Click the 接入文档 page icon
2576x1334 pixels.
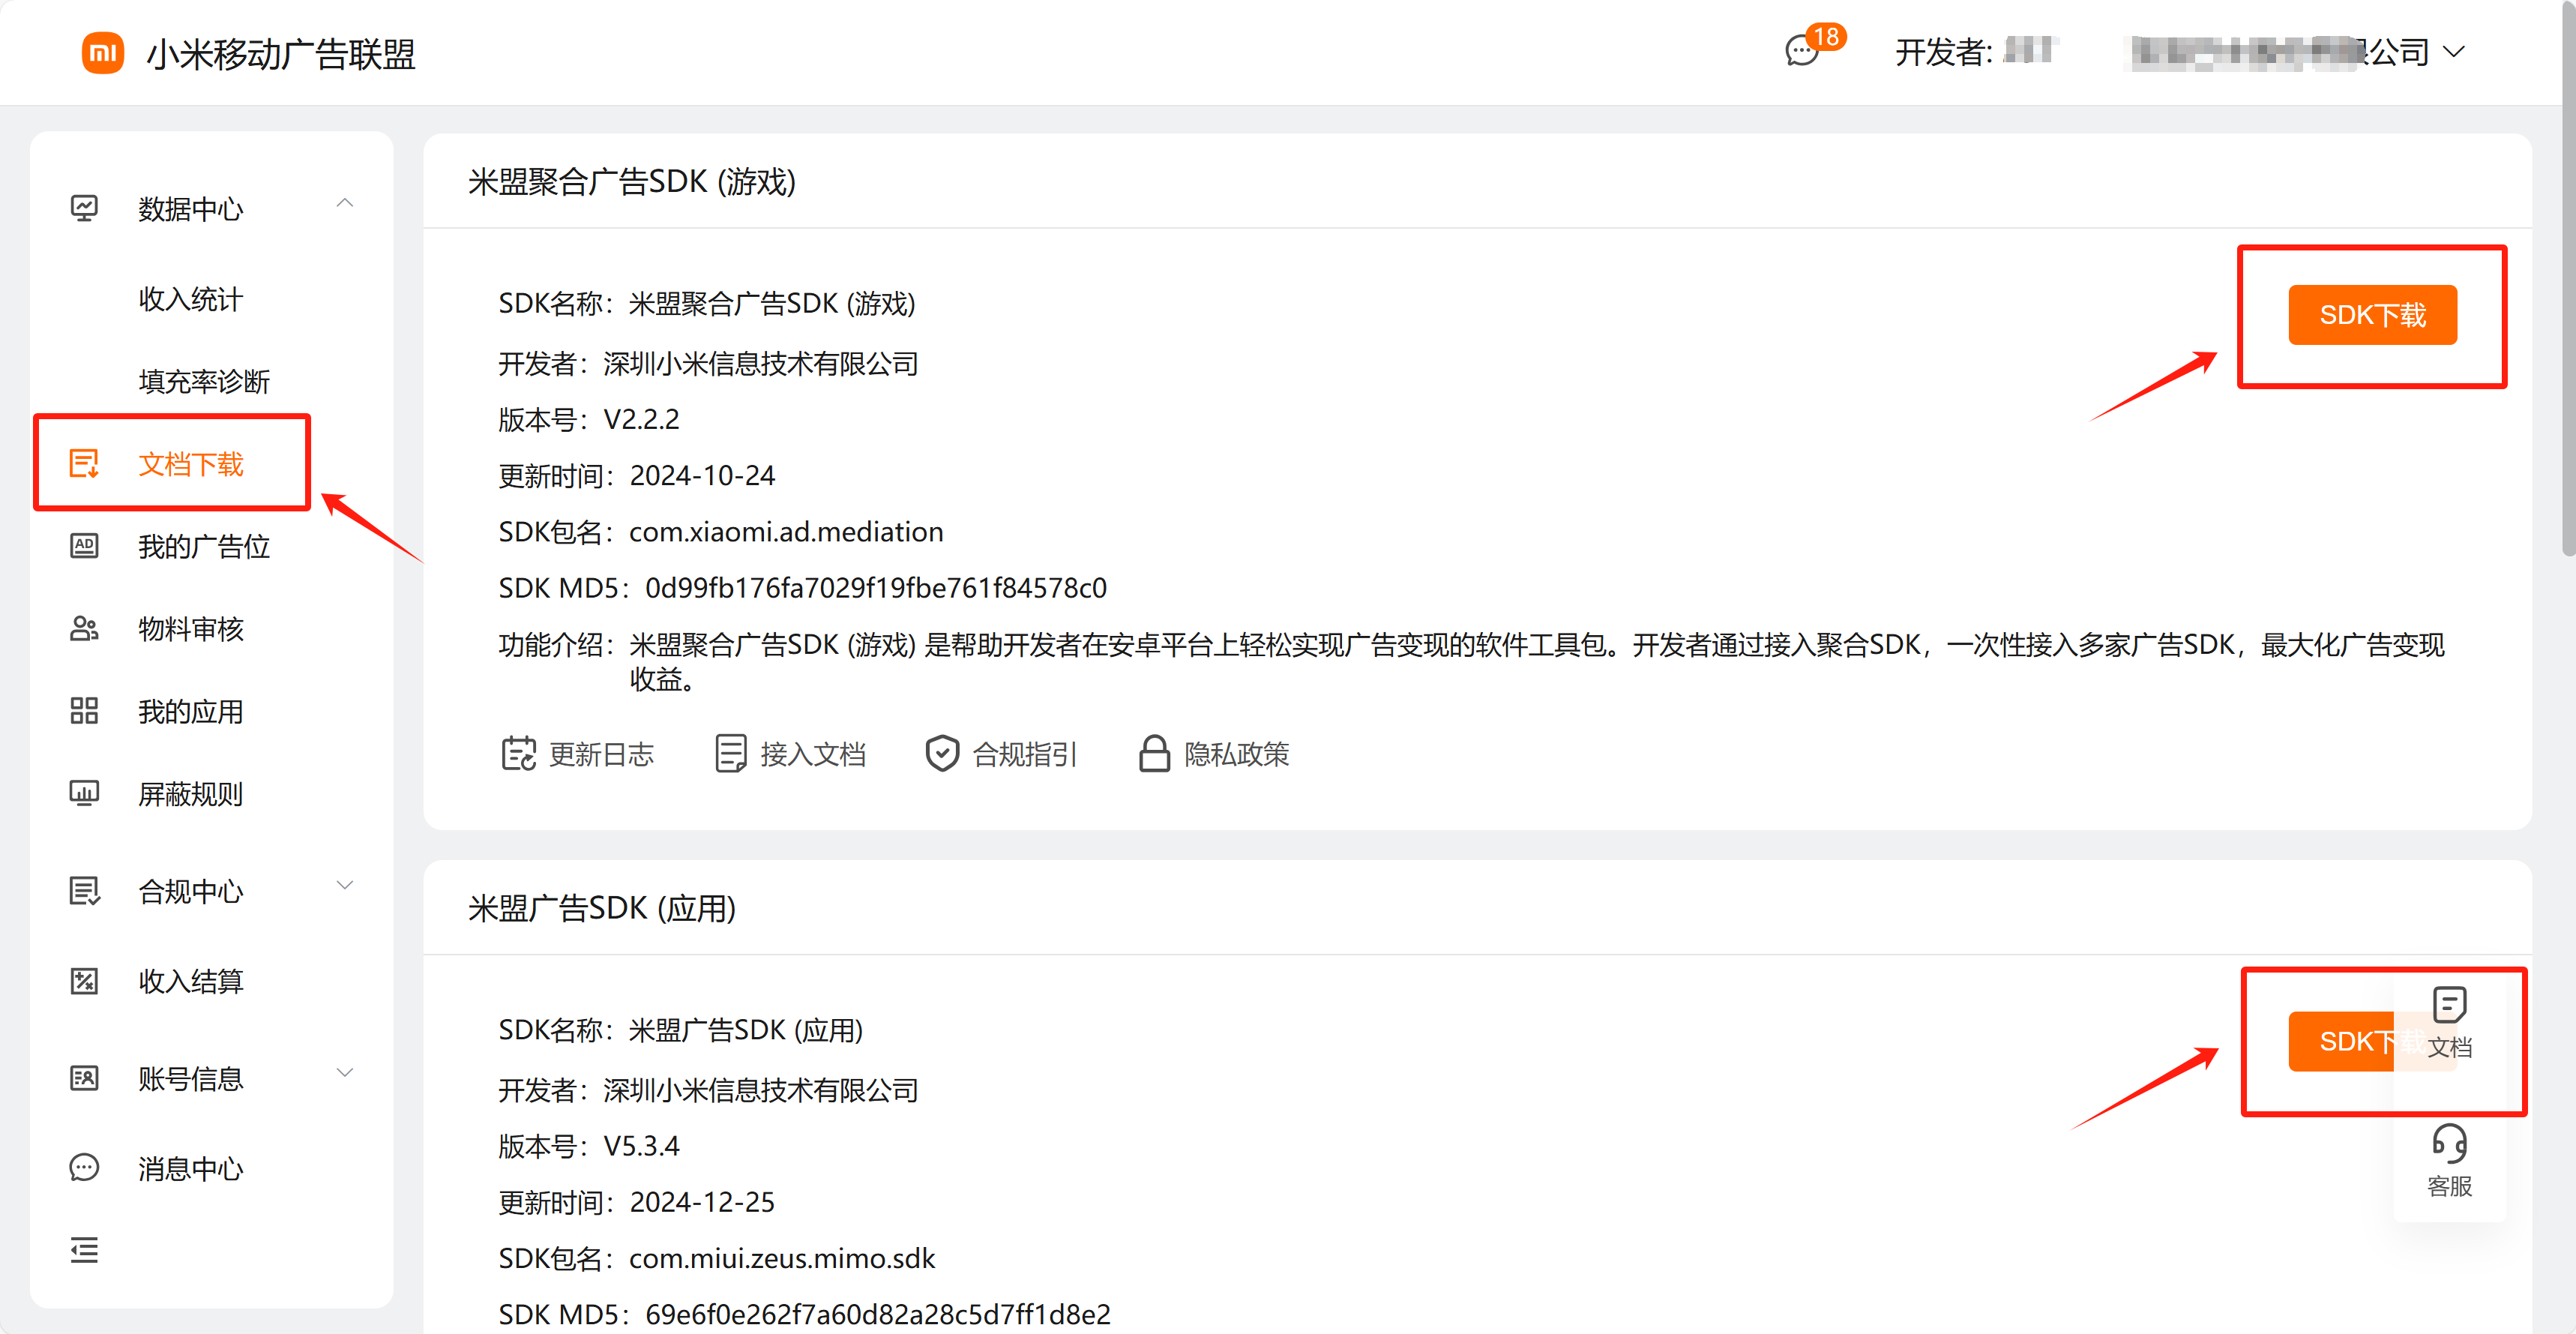click(731, 754)
